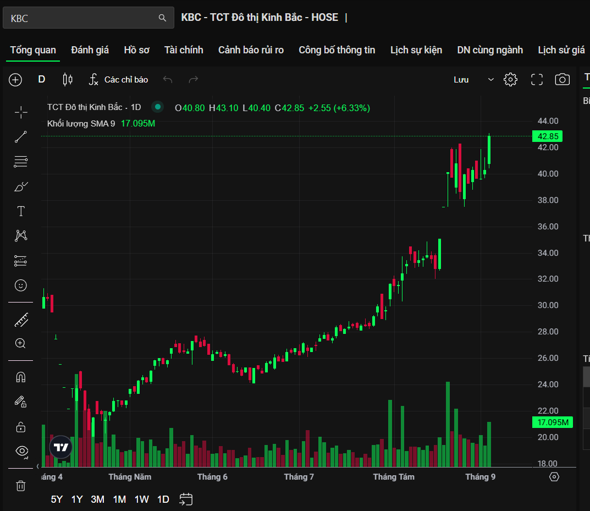
Task: Open the DN cùng ngành tab
Action: [x=490, y=50]
